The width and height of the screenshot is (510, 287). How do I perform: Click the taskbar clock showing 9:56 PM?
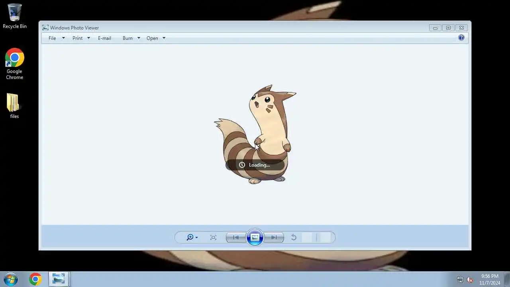click(490, 279)
